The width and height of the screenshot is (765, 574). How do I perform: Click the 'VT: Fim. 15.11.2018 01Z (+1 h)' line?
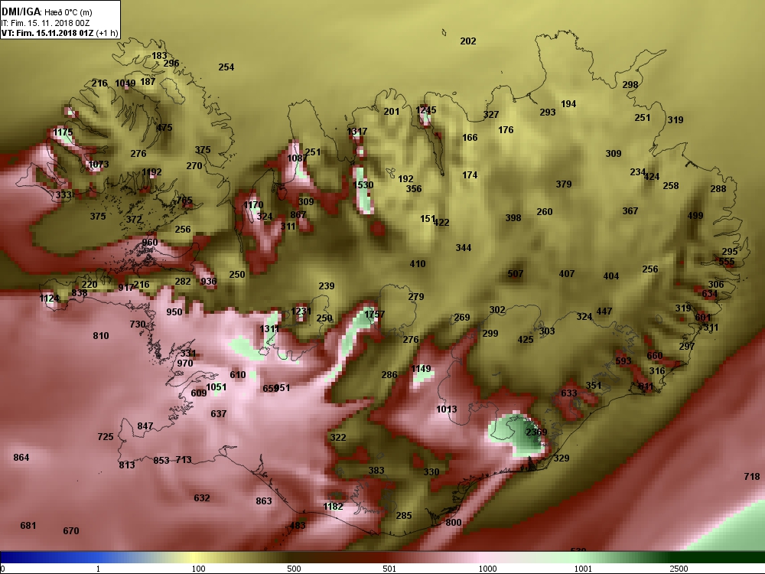(x=60, y=33)
